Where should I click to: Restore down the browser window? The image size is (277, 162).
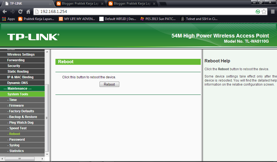click(x=260, y=2)
